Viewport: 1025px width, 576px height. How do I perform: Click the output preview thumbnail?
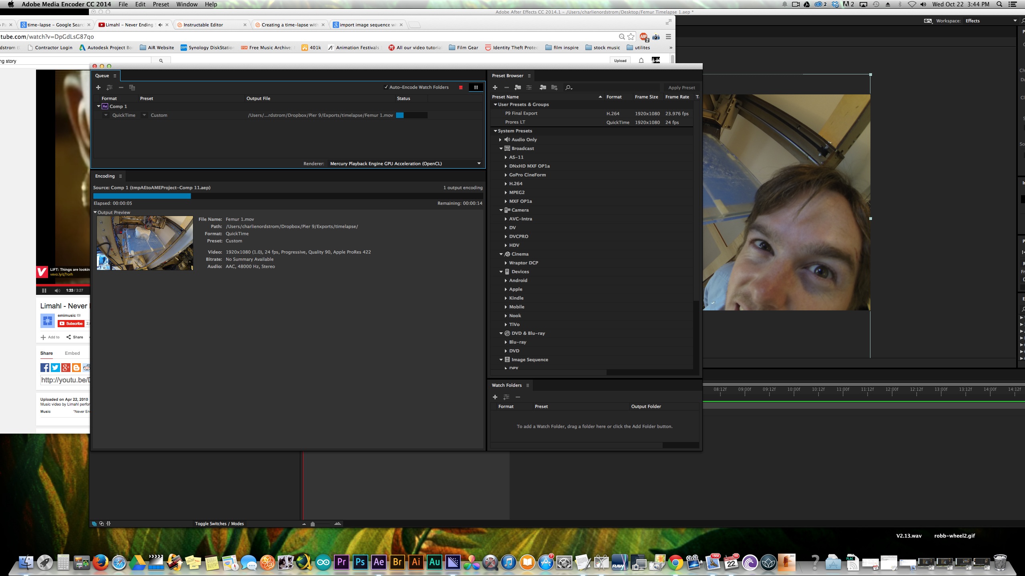pos(145,243)
